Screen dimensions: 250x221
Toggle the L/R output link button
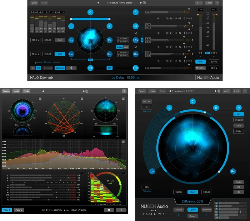pos(207,53)
